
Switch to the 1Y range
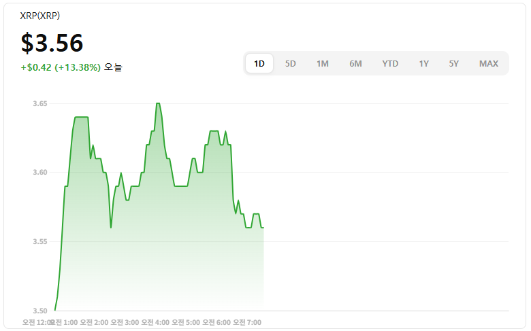(x=423, y=64)
